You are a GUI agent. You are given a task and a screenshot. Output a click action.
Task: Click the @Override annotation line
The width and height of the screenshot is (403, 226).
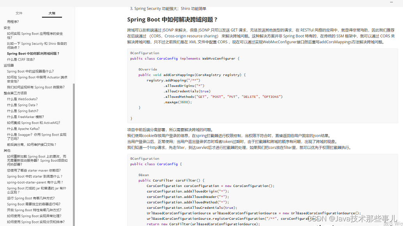click(148, 69)
